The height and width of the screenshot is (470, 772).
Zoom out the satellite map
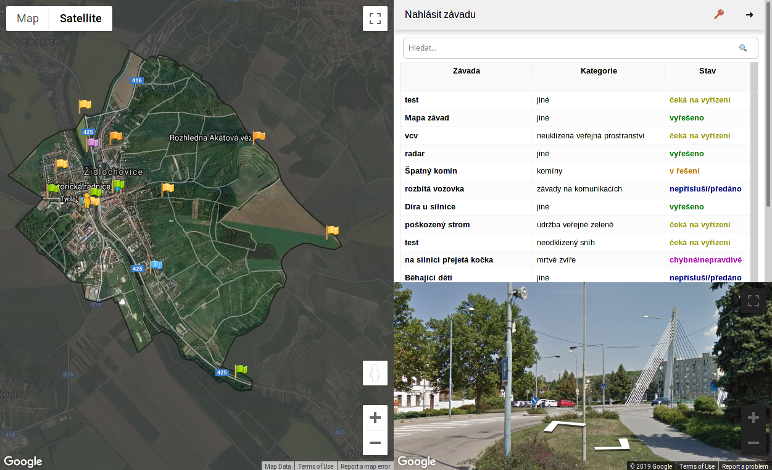point(375,443)
